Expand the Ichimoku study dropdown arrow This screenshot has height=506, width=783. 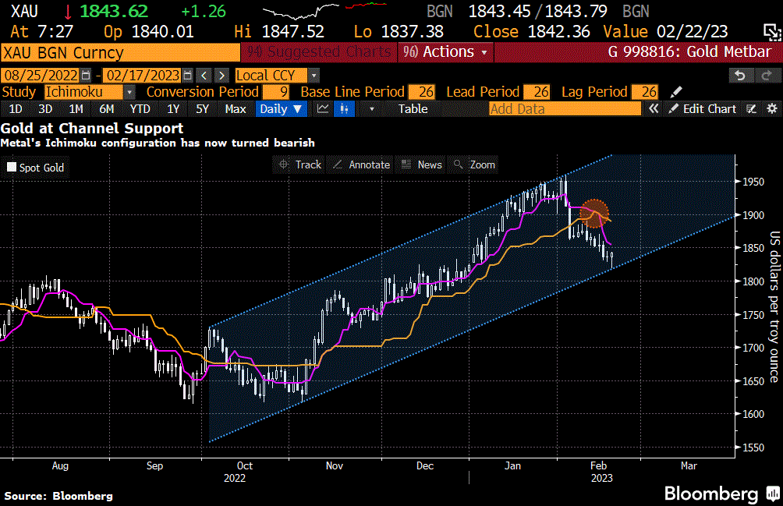point(129,92)
